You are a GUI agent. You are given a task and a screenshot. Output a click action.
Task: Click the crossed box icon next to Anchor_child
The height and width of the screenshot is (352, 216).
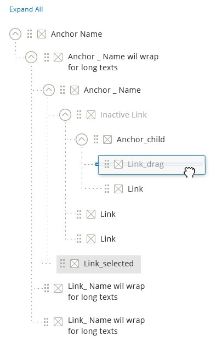[107, 139]
